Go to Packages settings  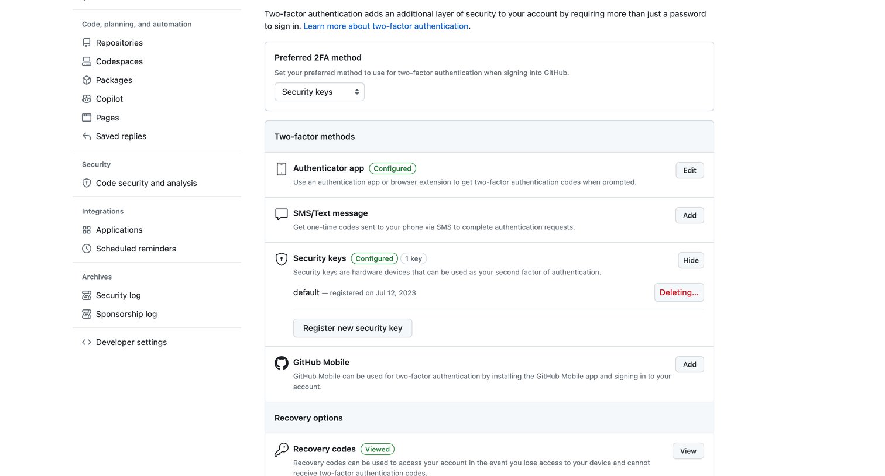(x=114, y=80)
